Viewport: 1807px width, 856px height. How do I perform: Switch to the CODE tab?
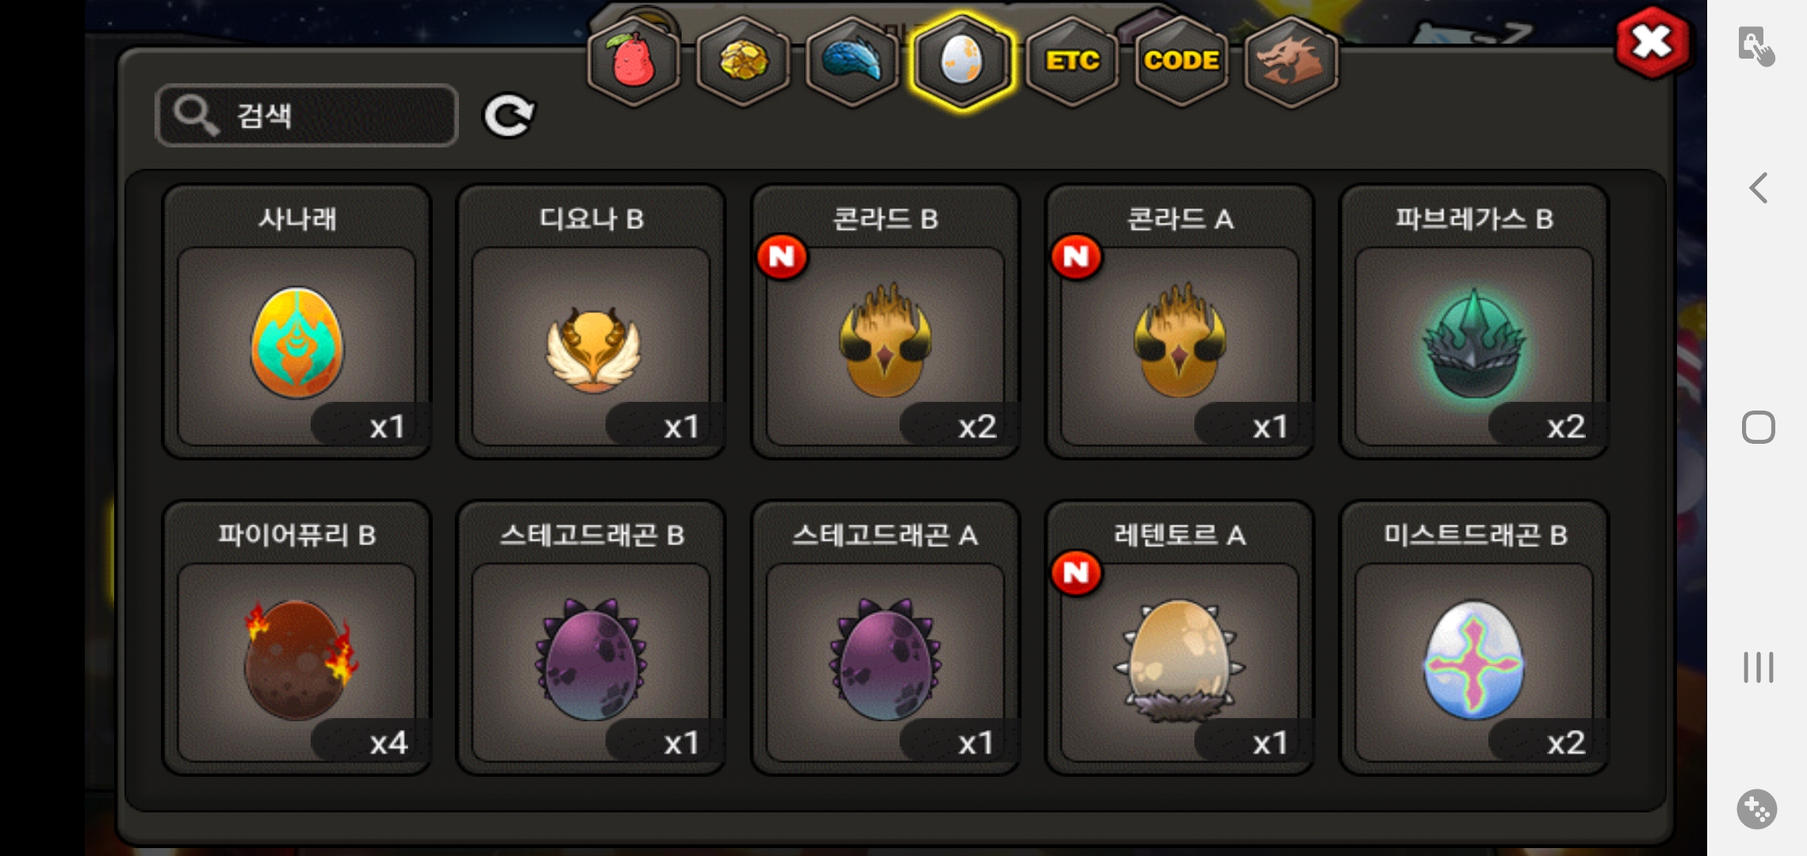click(1181, 62)
